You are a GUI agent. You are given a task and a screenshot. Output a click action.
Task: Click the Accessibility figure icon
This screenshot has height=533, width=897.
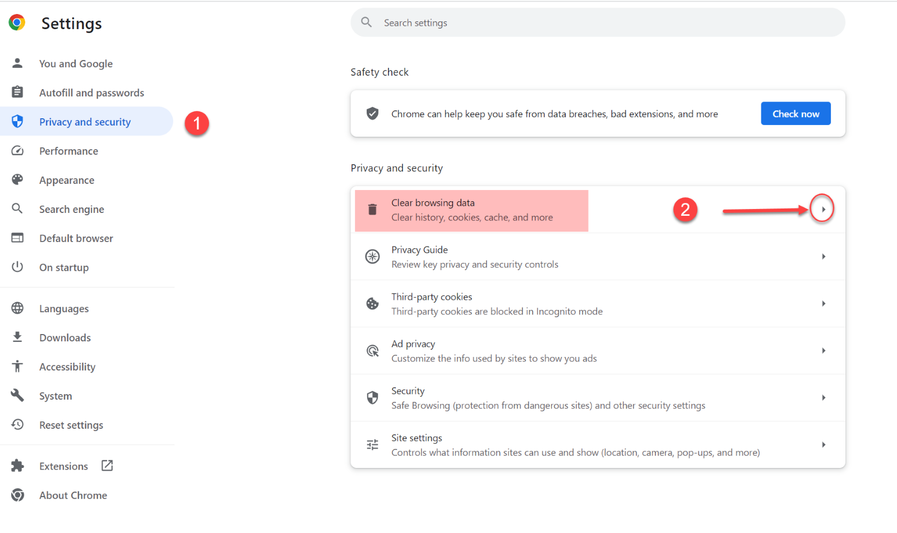[17, 366]
